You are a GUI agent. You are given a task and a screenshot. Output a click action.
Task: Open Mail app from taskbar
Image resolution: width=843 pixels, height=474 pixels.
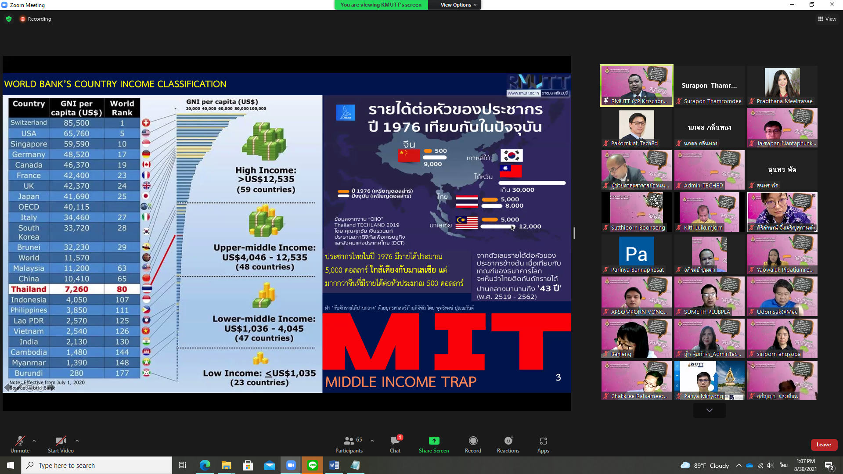(269, 465)
